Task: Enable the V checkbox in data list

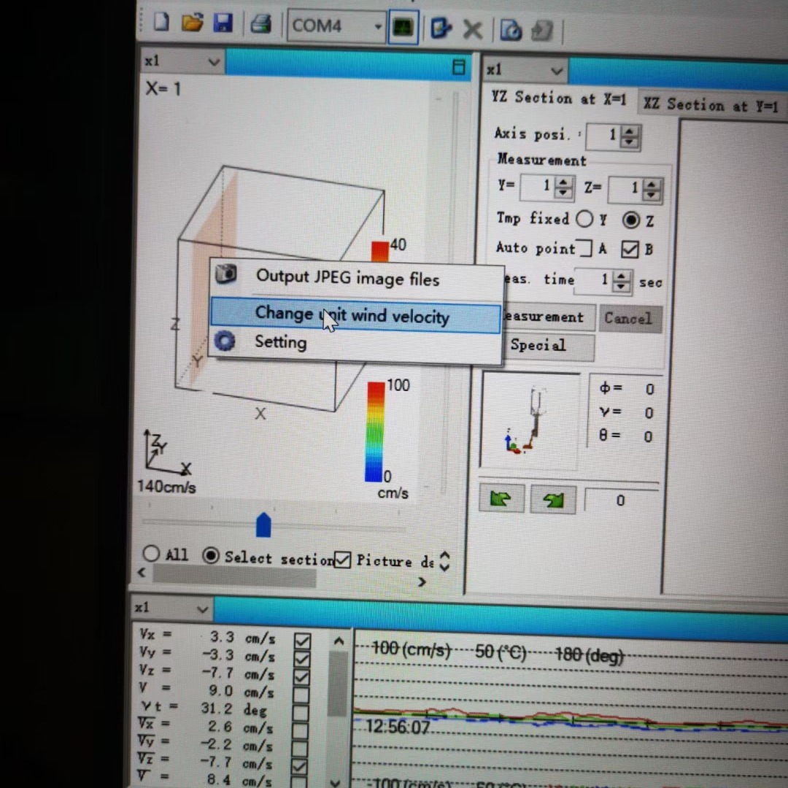Action: pyautogui.click(x=301, y=695)
